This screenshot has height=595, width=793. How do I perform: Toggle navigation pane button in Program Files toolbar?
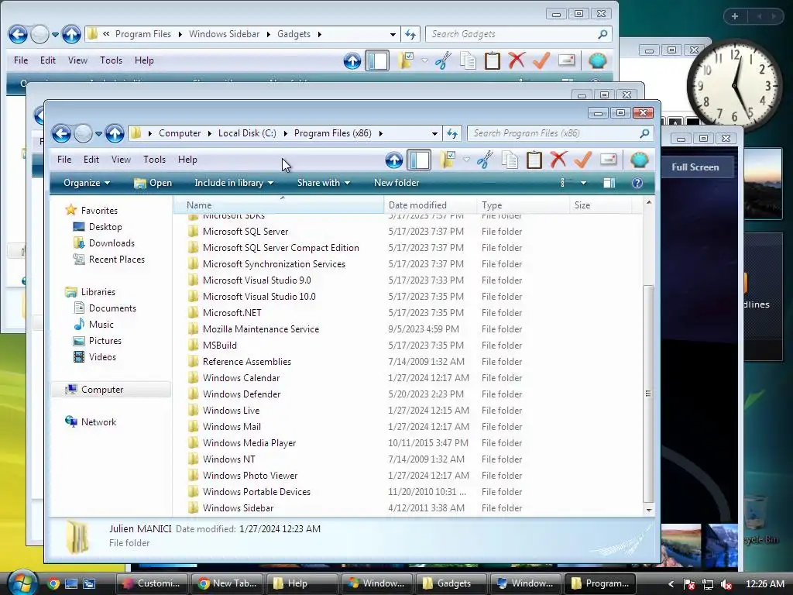419,160
